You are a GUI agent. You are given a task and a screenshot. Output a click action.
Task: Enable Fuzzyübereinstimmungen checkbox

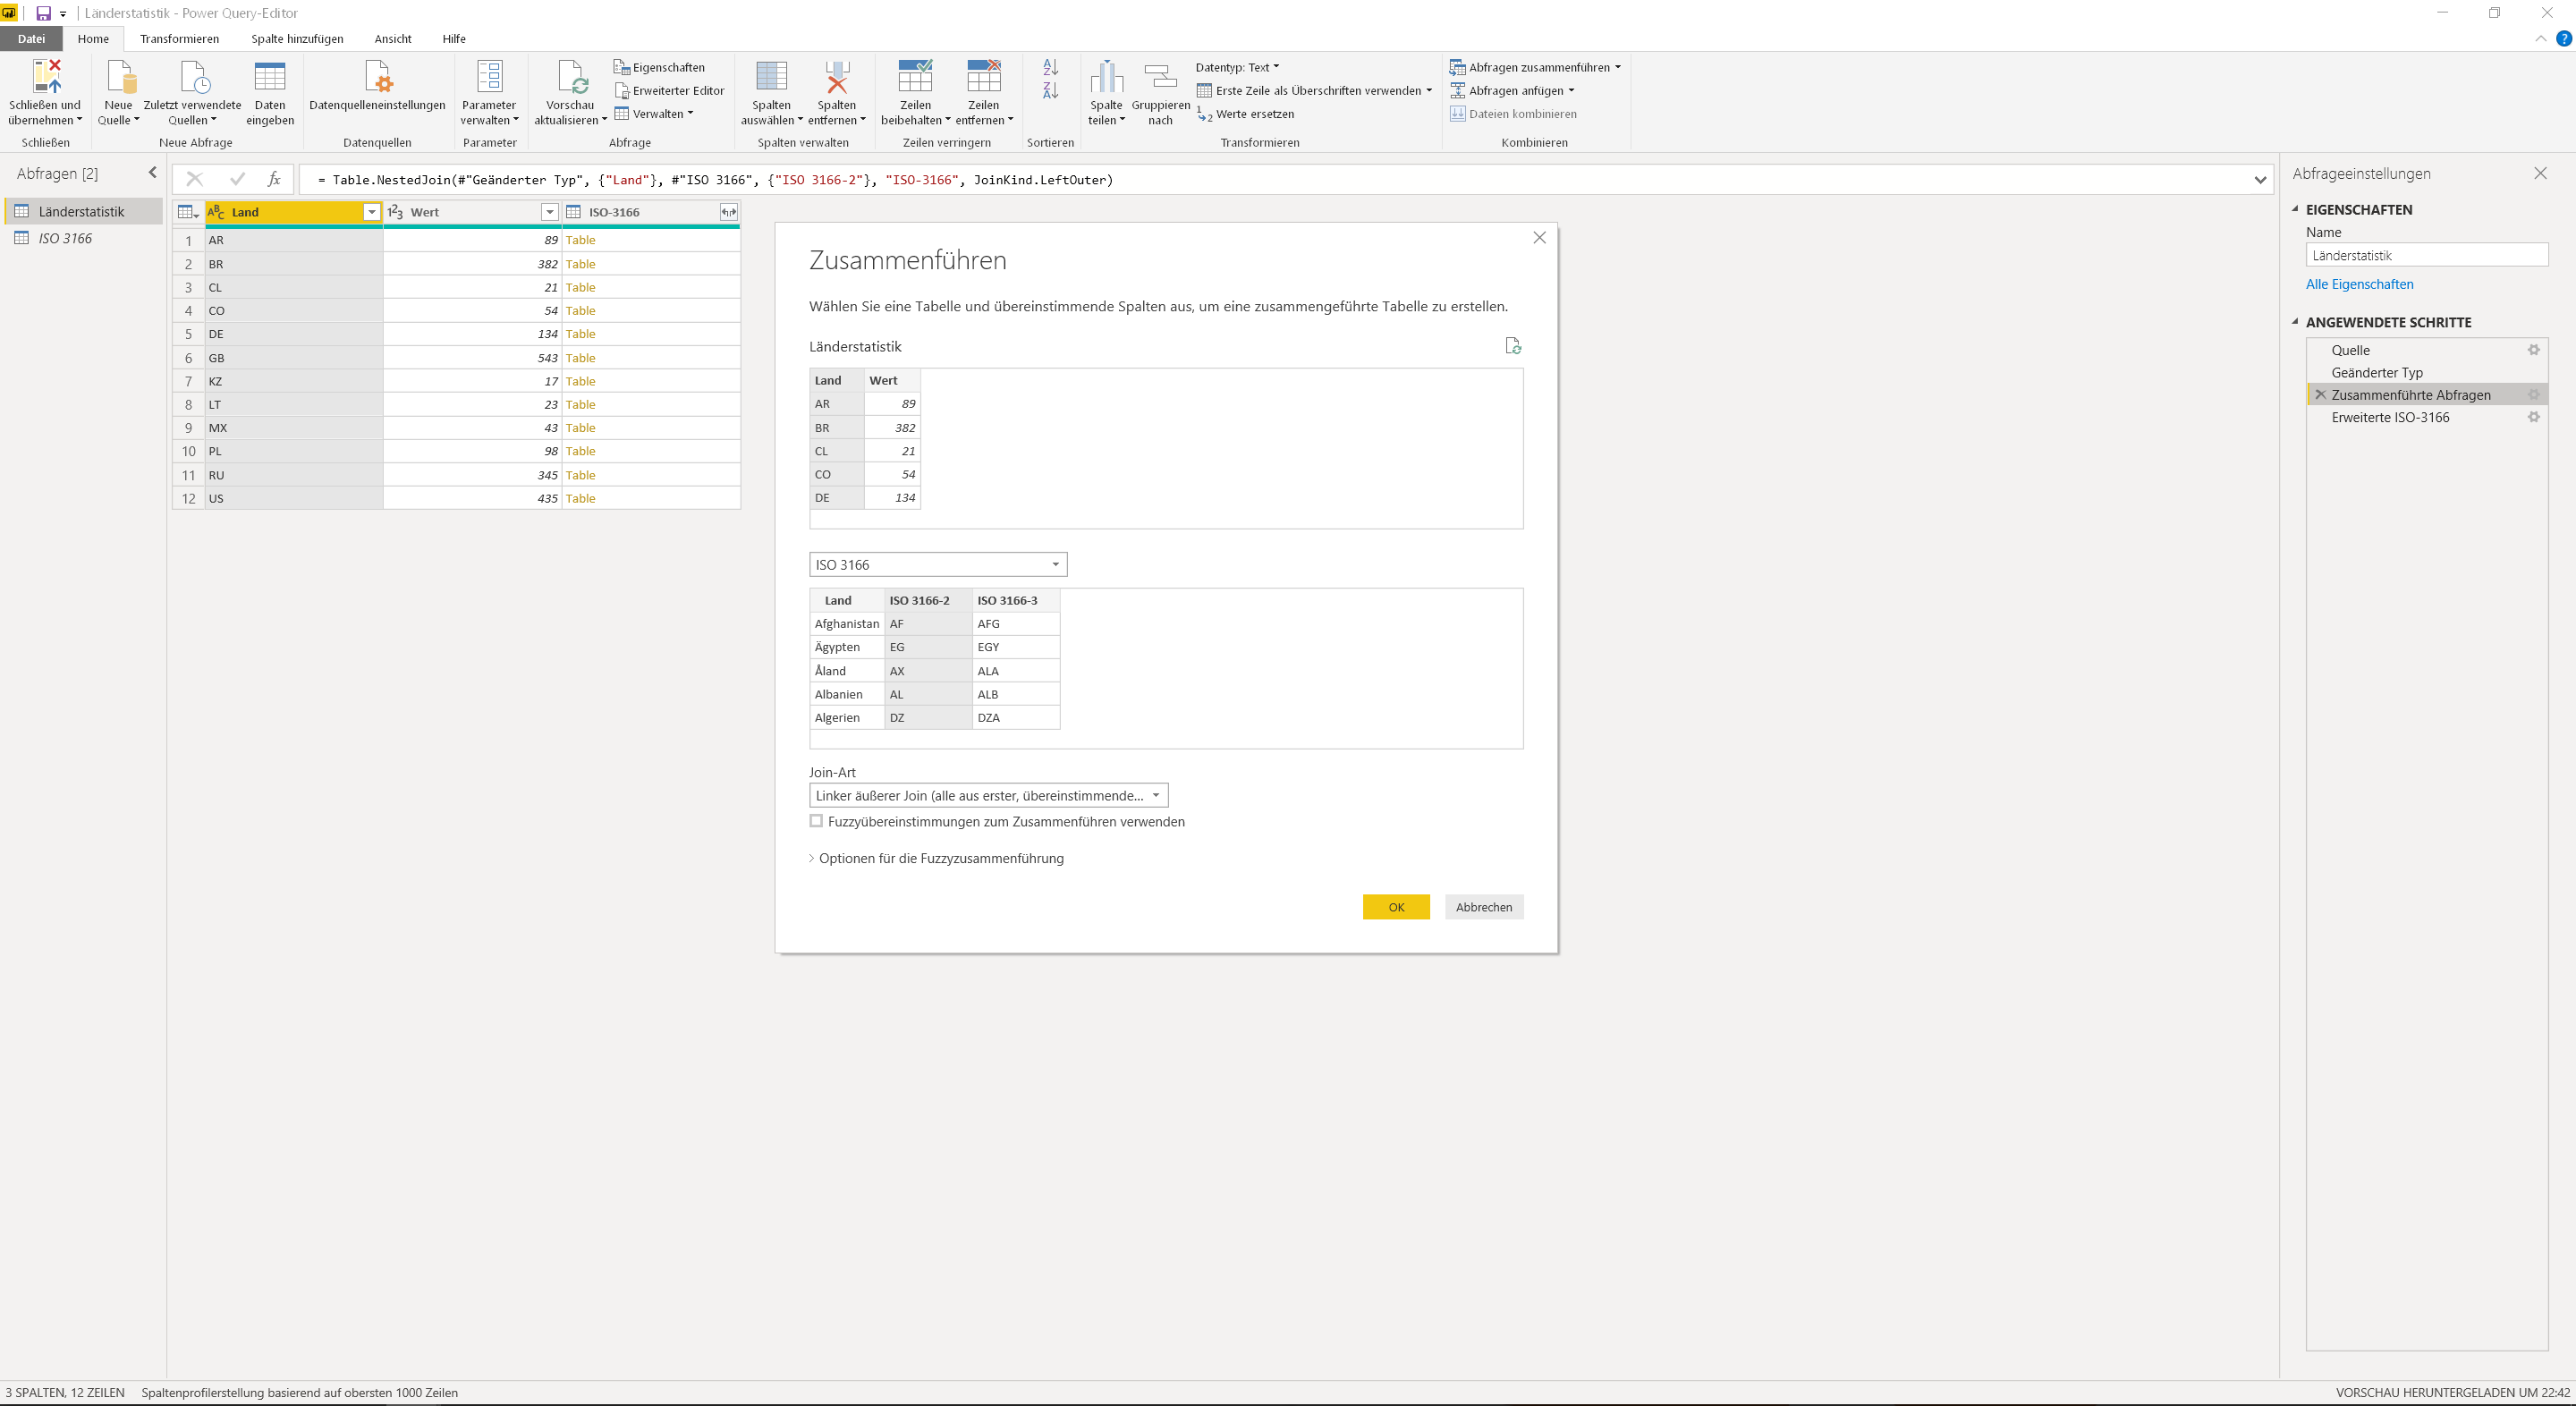tap(816, 821)
